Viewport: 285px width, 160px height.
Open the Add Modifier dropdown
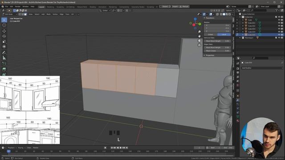[x=262, y=68]
